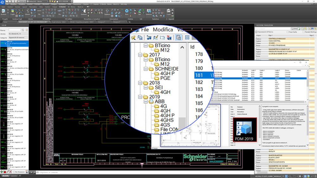This screenshot has height=178, width=317.
Task: Toggle the No Rotazione checkbox
Action: point(14,172)
